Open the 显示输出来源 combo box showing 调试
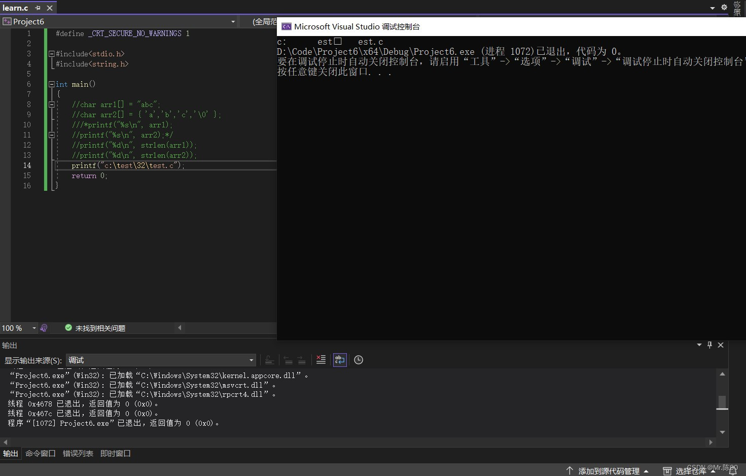 [x=161, y=360]
